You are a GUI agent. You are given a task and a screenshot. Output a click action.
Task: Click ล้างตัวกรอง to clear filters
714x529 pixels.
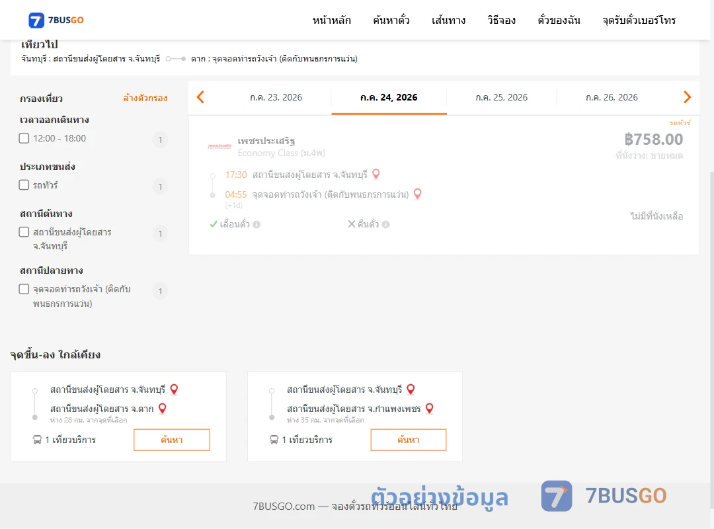point(145,98)
